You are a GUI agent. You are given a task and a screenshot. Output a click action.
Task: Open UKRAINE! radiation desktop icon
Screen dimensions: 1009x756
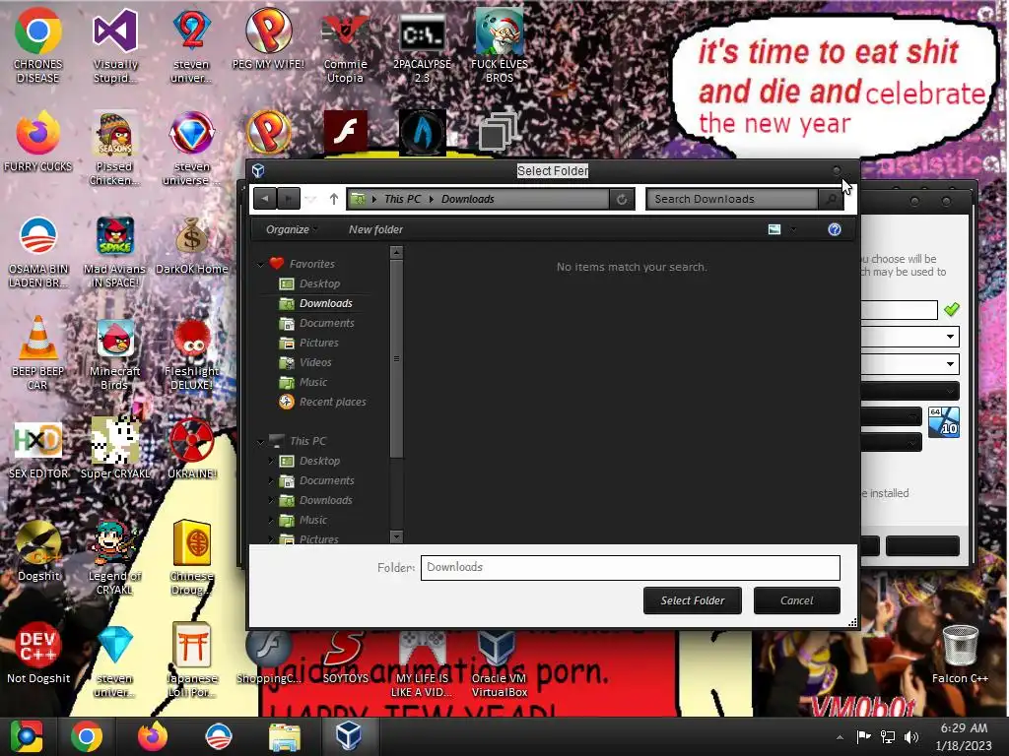click(x=192, y=448)
